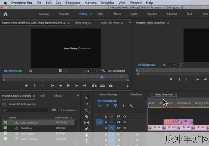Screen dimensions: 209x146
Task: Toggle lock on the V2 track
Action: [106, 122]
